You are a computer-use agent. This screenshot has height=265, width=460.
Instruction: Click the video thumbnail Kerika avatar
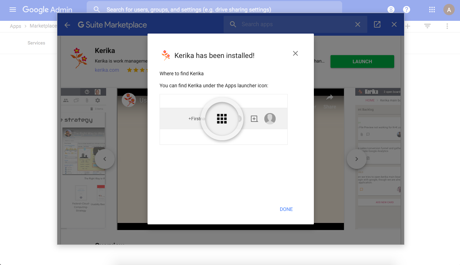point(129,100)
